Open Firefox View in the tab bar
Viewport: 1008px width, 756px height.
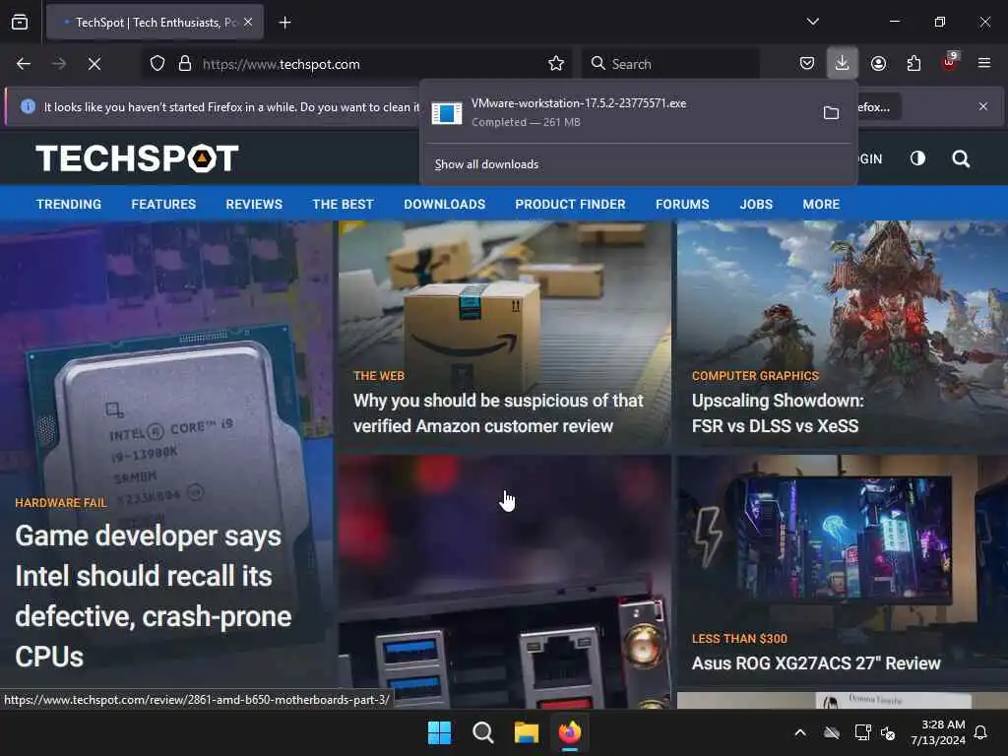pos(20,23)
